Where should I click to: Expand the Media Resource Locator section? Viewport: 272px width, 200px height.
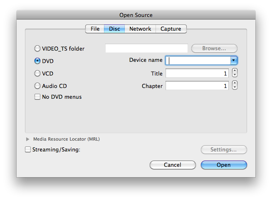(27, 139)
